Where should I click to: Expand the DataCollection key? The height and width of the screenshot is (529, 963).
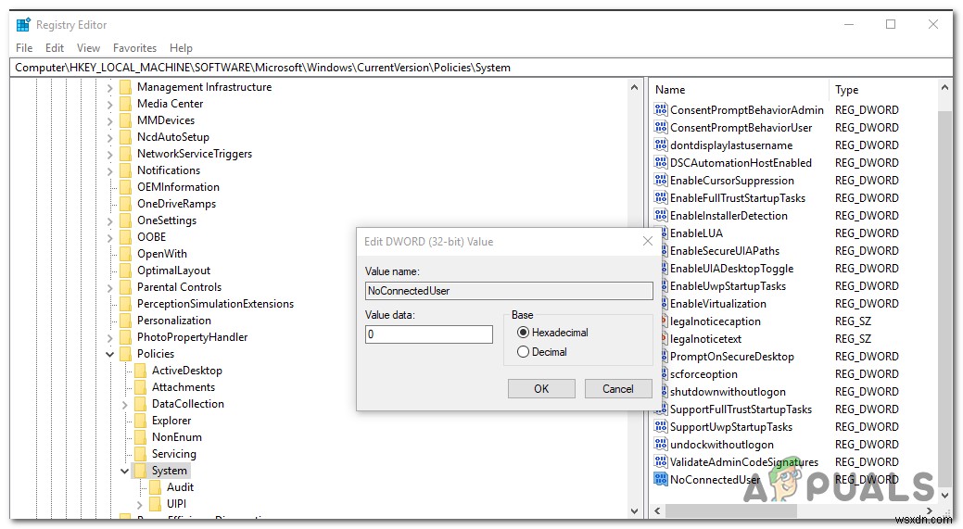[125, 405]
